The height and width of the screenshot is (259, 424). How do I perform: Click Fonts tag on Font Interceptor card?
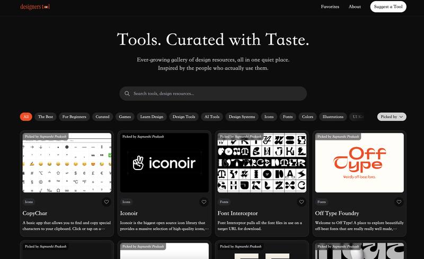pyautogui.click(x=224, y=202)
